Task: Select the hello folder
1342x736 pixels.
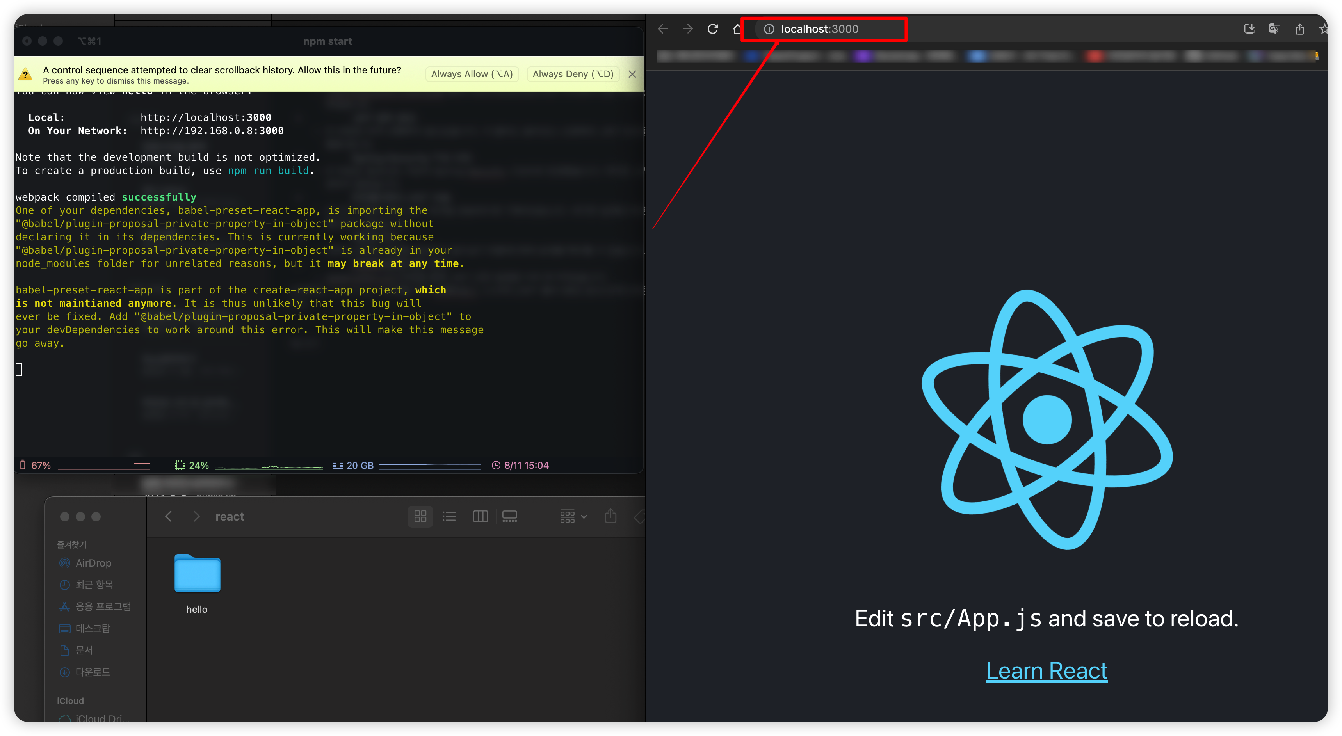Action: coord(197,574)
